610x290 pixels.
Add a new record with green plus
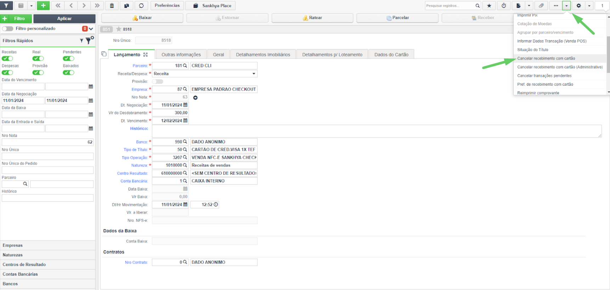coord(43,6)
